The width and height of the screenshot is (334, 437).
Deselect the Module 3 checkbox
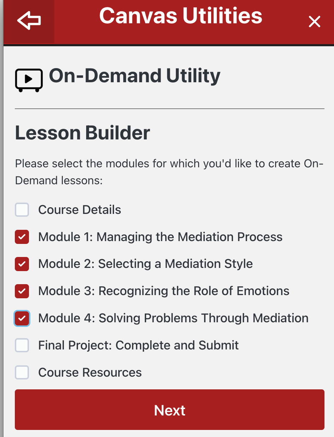point(22,291)
